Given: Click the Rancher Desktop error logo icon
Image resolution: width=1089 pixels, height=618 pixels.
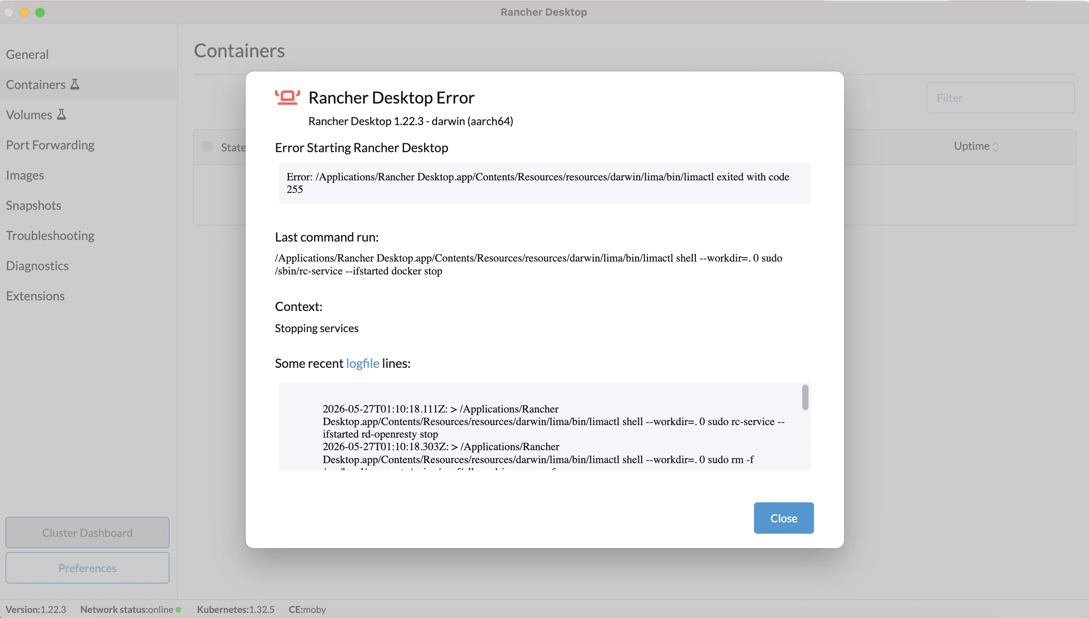Looking at the screenshot, I should [x=288, y=97].
